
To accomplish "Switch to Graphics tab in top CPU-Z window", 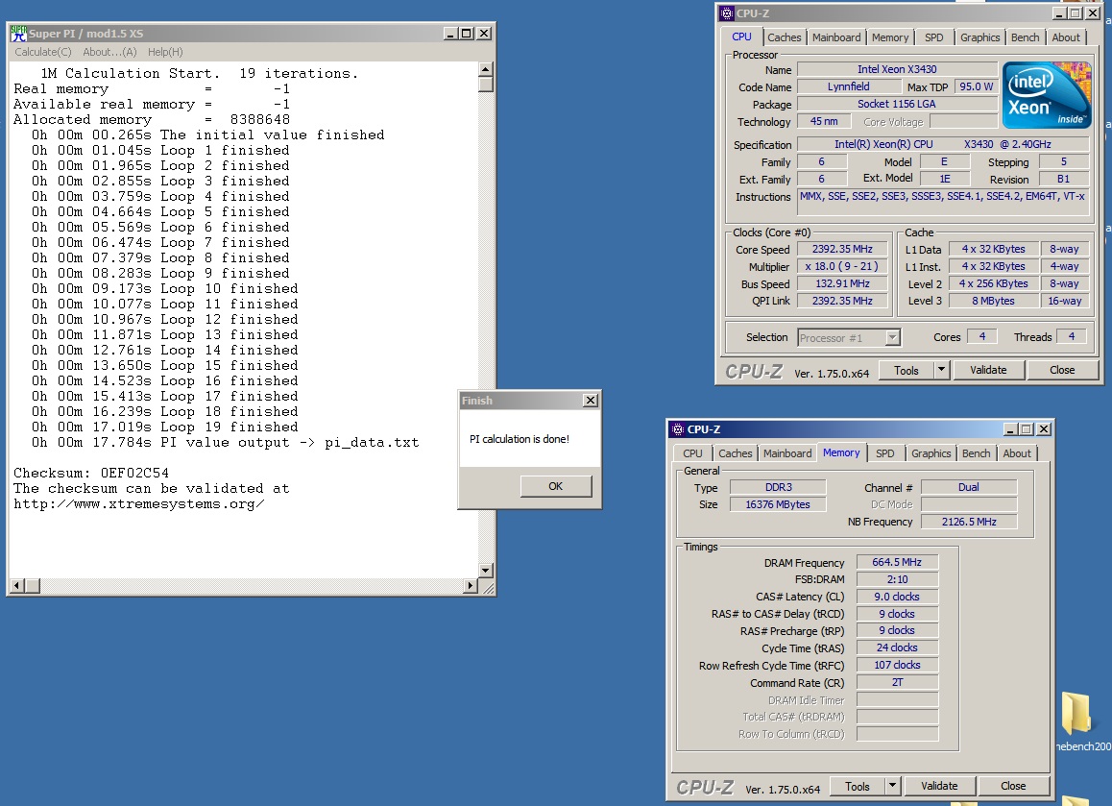I will [979, 37].
